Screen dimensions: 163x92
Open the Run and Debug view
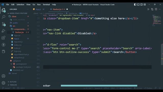point(3,31)
